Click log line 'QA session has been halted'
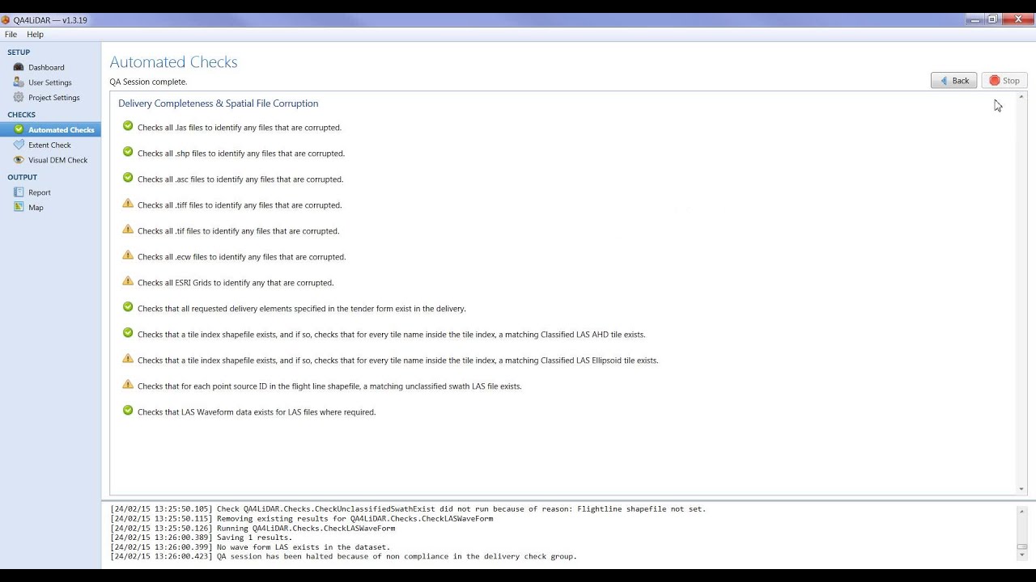 [x=344, y=556]
